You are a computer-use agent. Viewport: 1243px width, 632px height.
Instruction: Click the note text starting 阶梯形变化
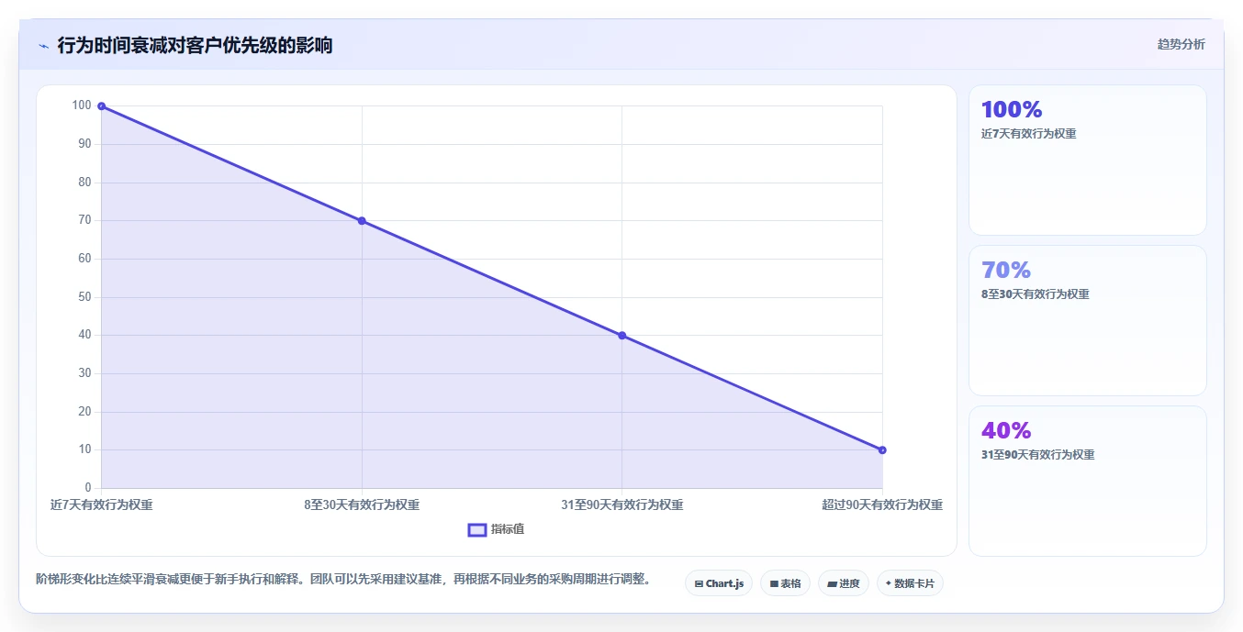click(343, 579)
